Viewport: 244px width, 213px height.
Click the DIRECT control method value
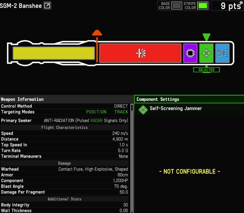click(x=121, y=106)
